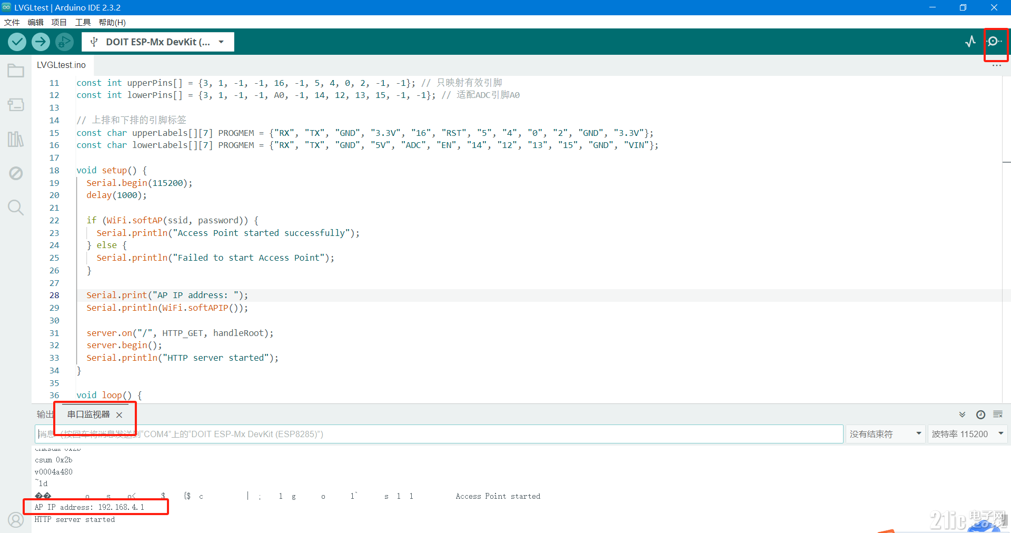This screenshot has width=1011, height=533.
Task: Open the 帮助(H) menu
Action: tap(112, 22)
